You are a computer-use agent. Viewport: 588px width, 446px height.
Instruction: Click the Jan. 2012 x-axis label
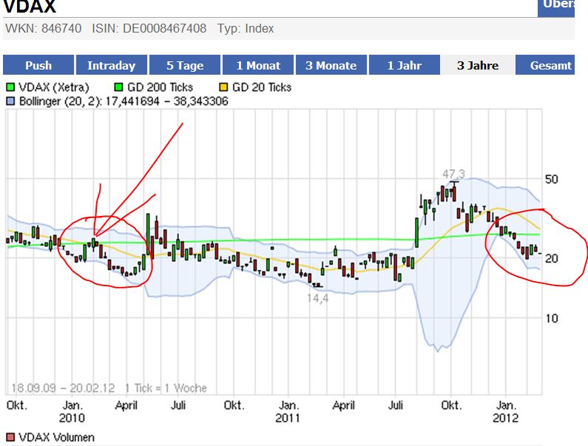[505, 411]
